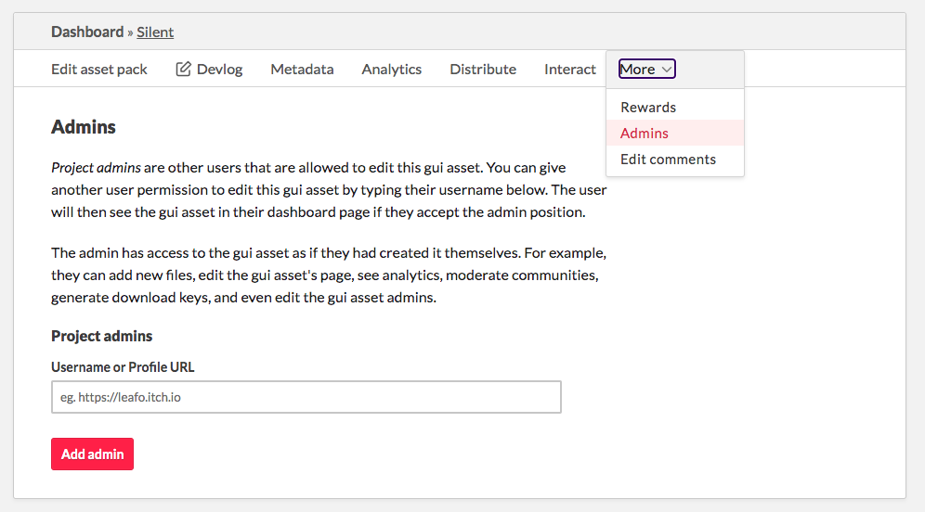Open Edit comments from the More menu
This screenshot has height=512, width=925.
pos(668,160)
